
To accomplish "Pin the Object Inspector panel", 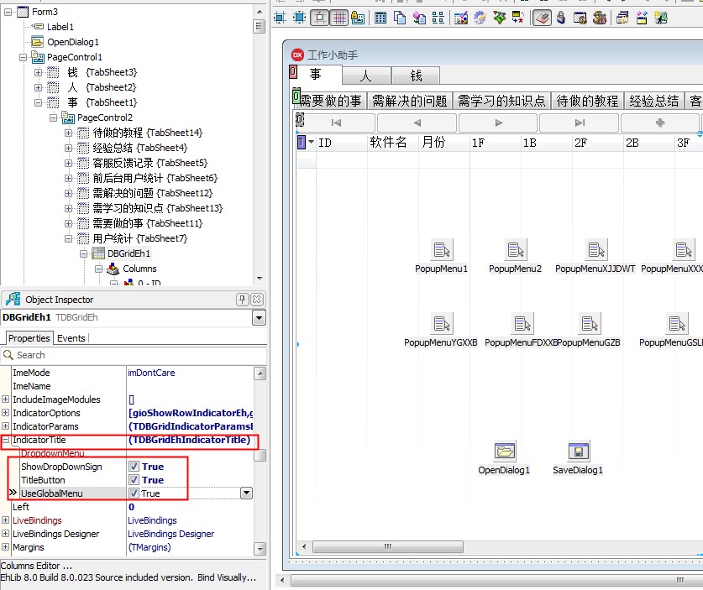I will [x=242, y=300].
